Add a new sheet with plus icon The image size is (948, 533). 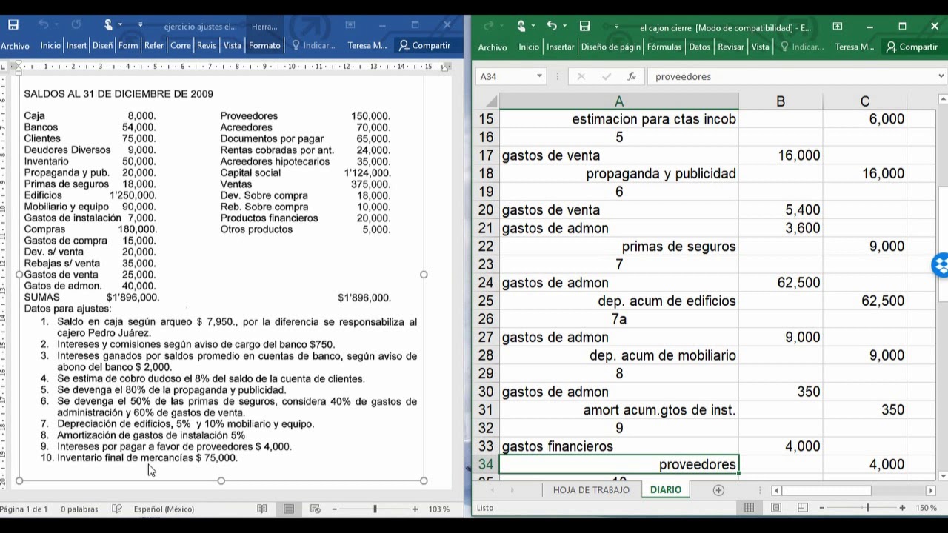718,490
